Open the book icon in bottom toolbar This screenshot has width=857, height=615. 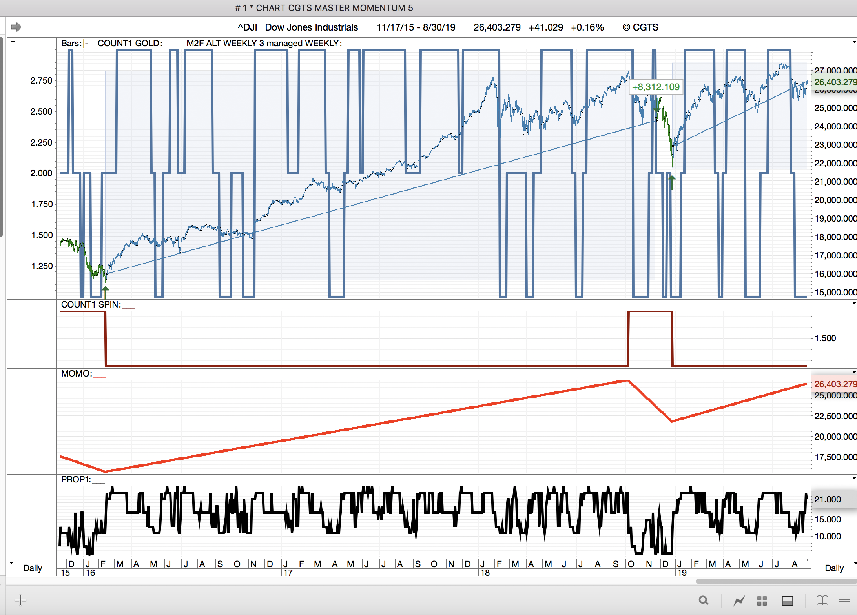coord(822,600)
